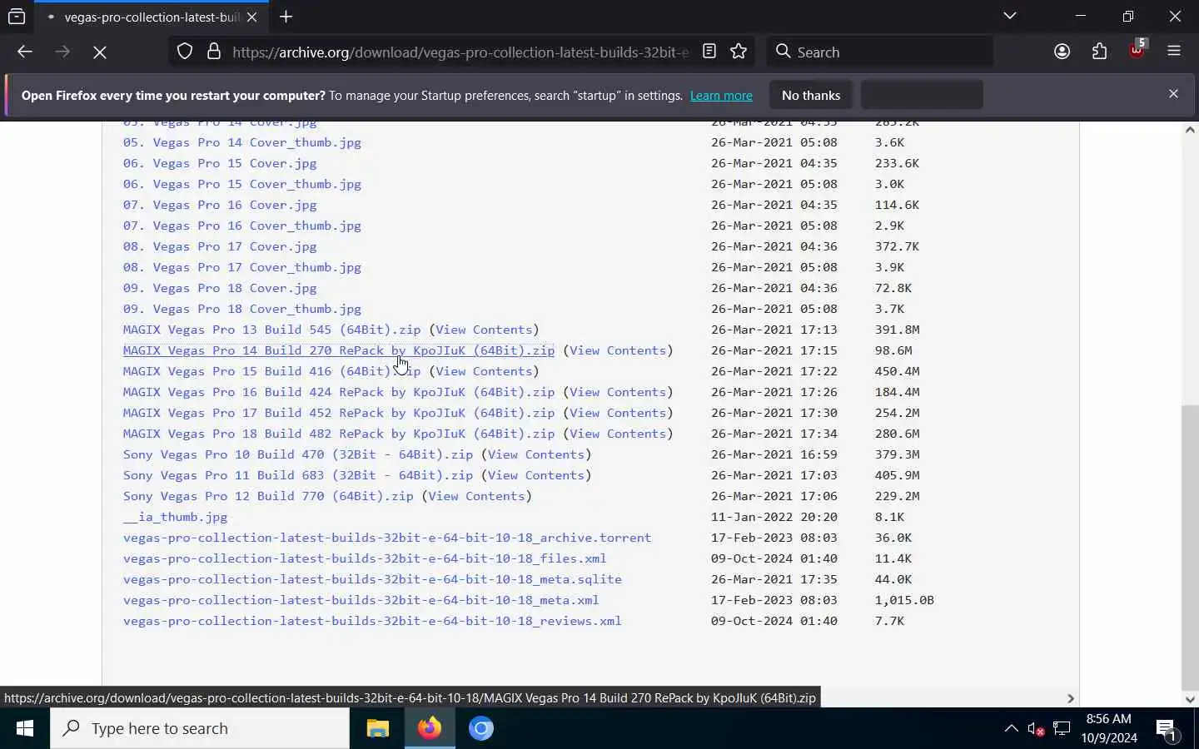Open the Firefox application menu
Screen dimensions: 1199x749
click(x=1174, y=52)
